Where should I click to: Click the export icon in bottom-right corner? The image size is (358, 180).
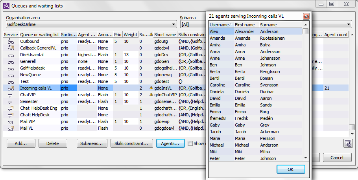347,143
